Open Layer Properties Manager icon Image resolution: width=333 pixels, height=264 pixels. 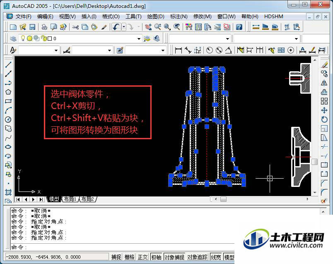pos(13,39)
